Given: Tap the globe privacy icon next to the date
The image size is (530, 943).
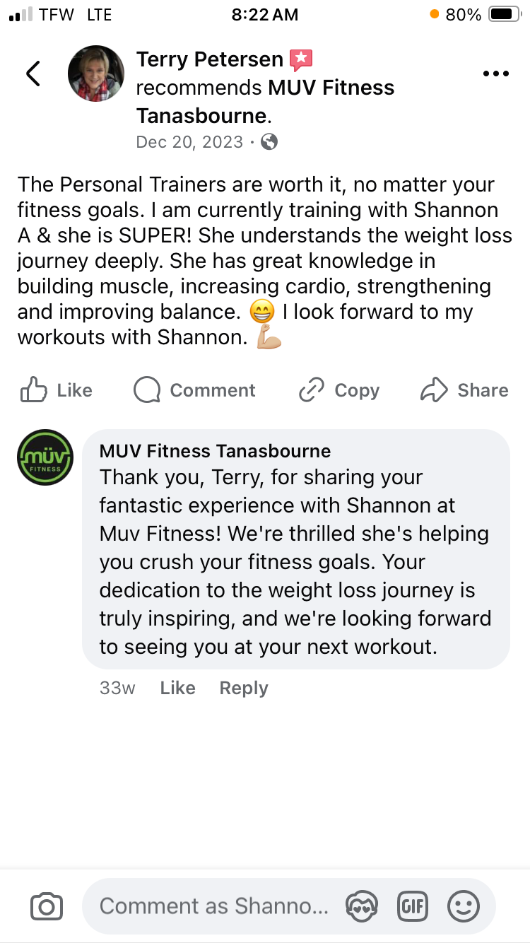Looking at the screenshot, I should [x=269, y=142].
